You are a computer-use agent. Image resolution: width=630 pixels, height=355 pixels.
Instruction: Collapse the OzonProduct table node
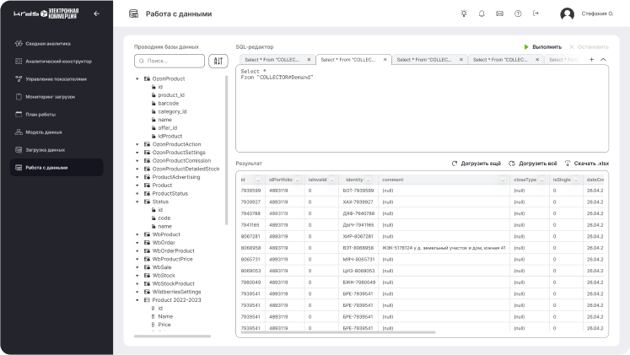(x=137, y=78)
